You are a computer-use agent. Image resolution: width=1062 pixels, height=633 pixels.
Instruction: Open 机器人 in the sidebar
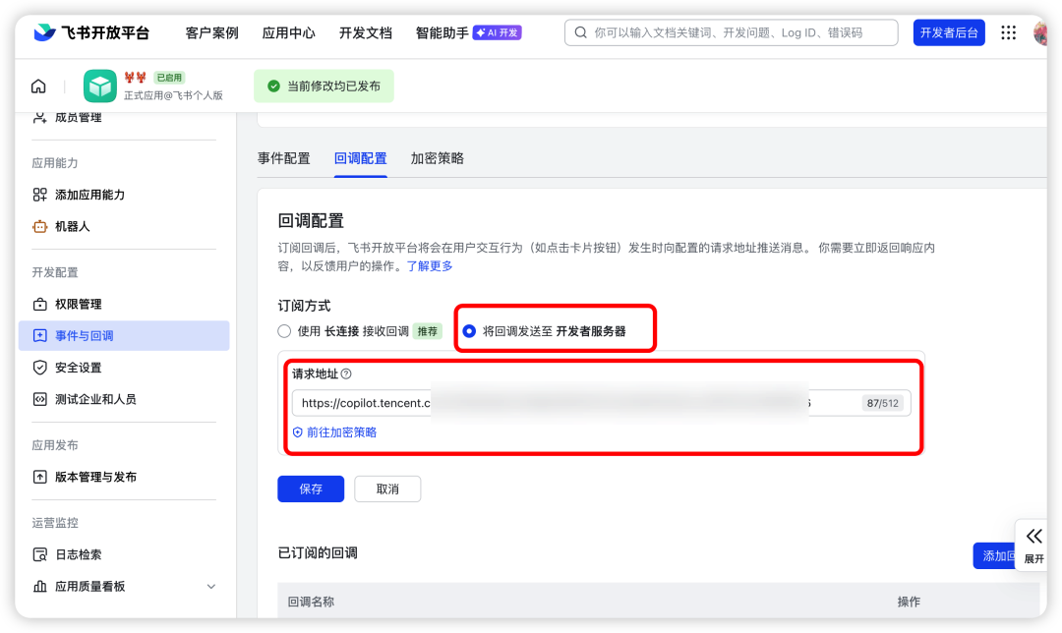72,226
